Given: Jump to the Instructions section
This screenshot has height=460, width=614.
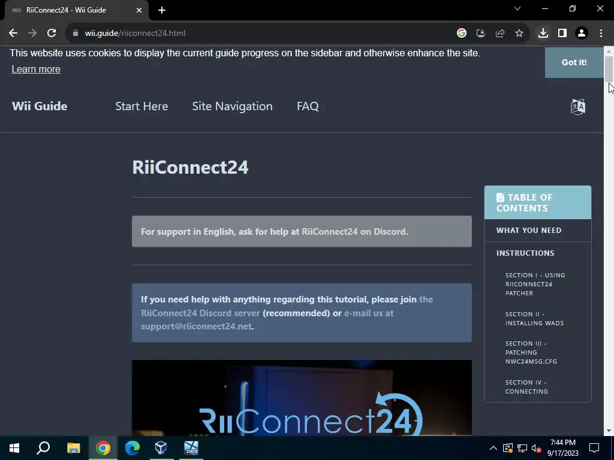Looking at the screenshot, I should coord(525,253).
